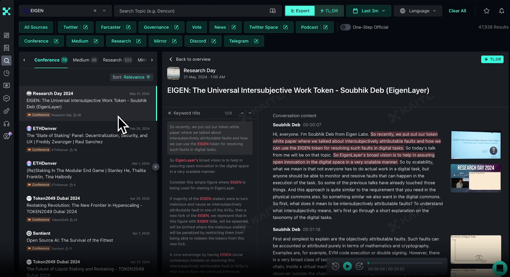Open Sentient Open Source AI result
510x277 pixels.
88,241
